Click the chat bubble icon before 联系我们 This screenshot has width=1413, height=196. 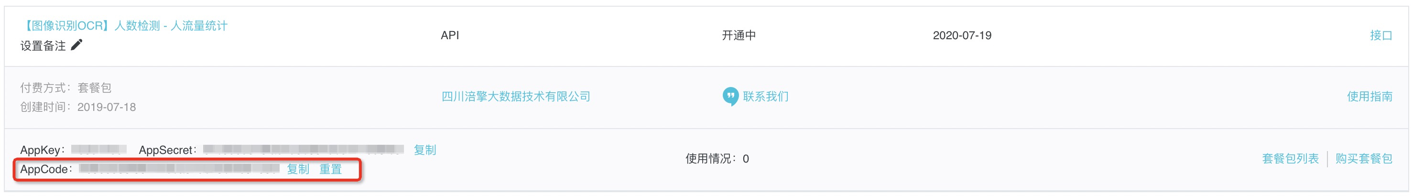pyautogui.click(x=730, y=97)
